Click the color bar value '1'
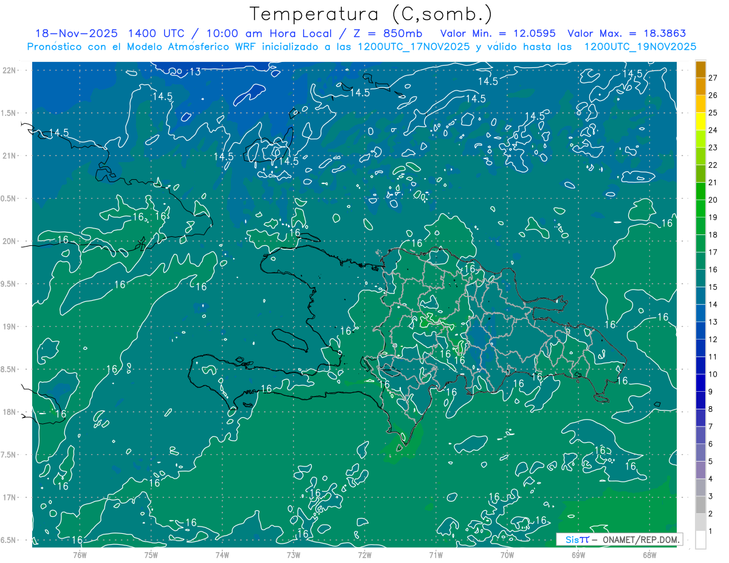The width and height of the screenshot is (729, 563). (x=711, y=532)
